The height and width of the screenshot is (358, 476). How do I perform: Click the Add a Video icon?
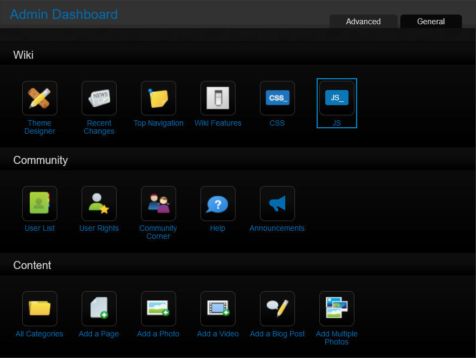218,308
